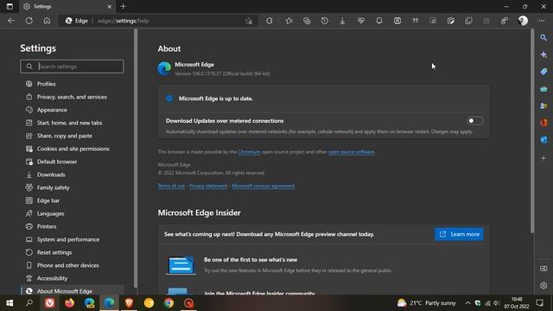Viewport: 553px width, 311px height.
Task: Open Privacy, search, and services settings
Action: click(x=72, y=97)
